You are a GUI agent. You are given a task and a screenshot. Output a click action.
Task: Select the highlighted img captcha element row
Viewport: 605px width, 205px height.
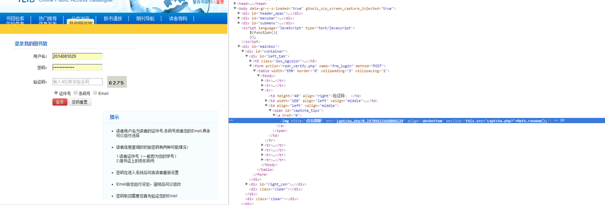click(x=417, y=120)
